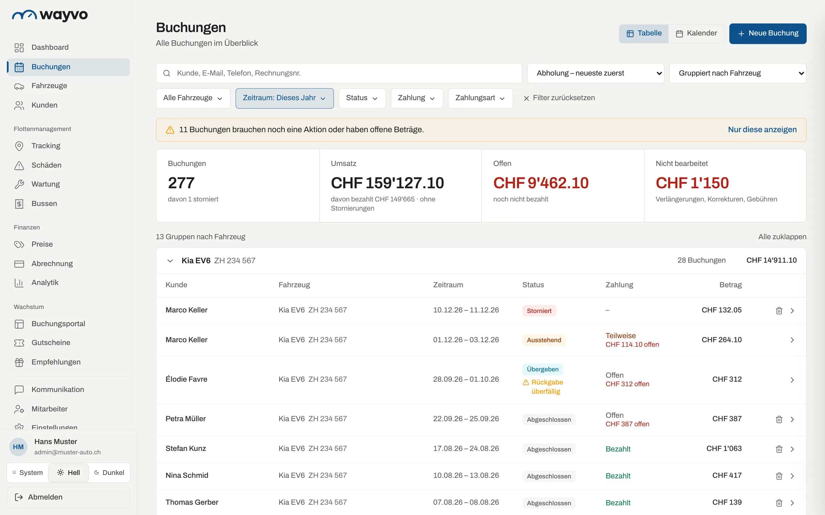Open Élodie Favre booking details arrow
825x515 pixels.
tap(792, 380)
